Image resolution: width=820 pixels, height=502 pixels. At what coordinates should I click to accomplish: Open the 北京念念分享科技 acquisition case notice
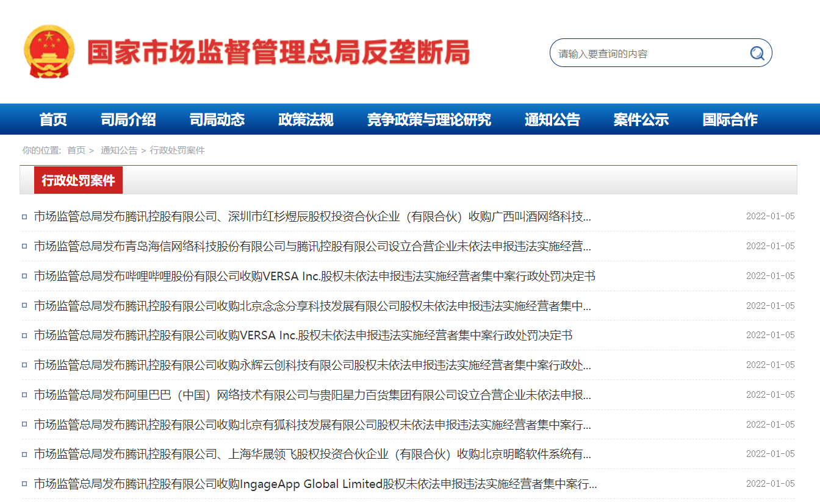(x=312, y=306)
